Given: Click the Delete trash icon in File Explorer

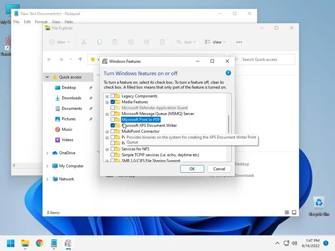Looking at the screenshot, I should click(x=162, y=42).
